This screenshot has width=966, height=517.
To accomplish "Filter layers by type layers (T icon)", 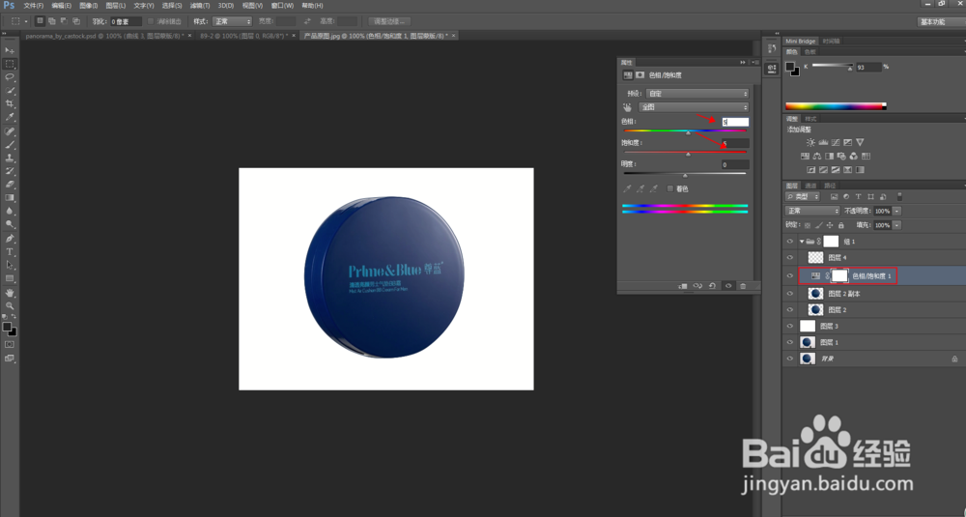I will pyautogui.click(x=858, y=196).
